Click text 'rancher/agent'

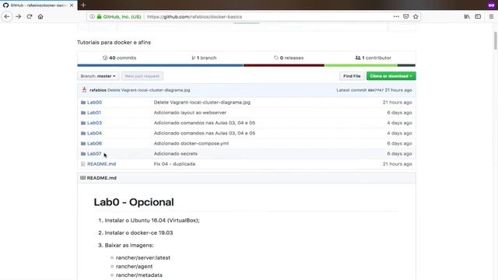[x=134, y=266]
